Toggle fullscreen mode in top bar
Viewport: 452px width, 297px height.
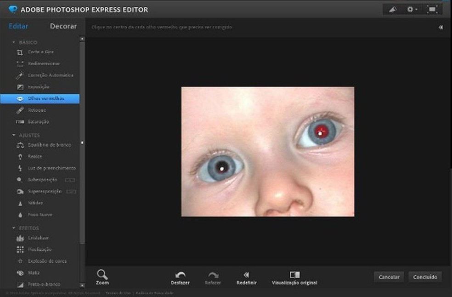432,9
